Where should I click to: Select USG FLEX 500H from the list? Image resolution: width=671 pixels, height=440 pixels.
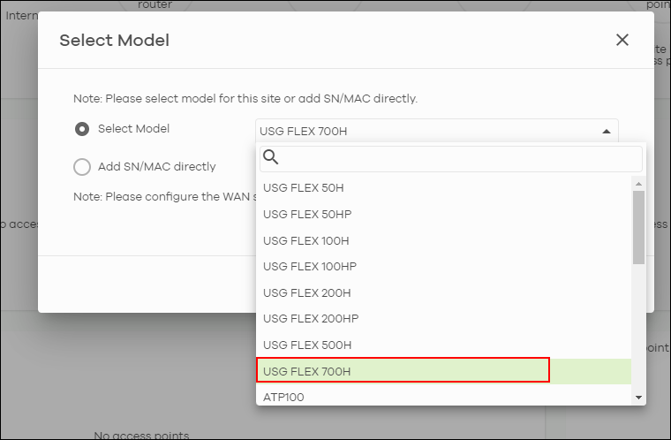[x=443, y=345]
